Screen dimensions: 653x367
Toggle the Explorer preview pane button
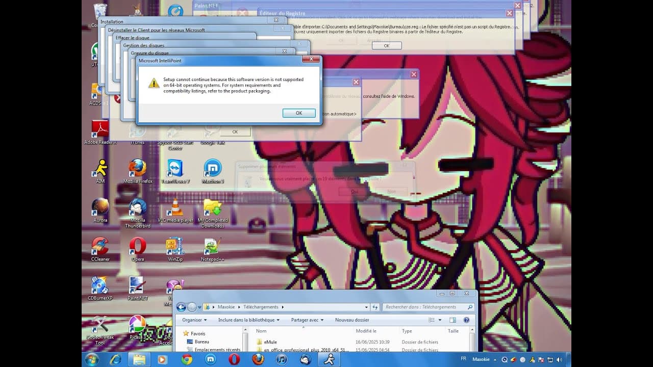coord(453,320)
